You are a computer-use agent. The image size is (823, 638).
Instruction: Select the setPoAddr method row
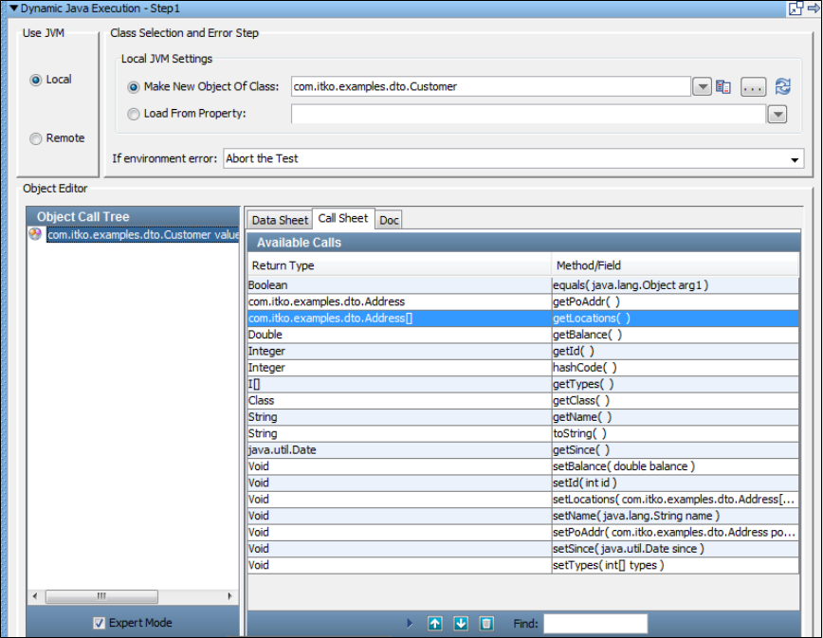click(523, 533)
